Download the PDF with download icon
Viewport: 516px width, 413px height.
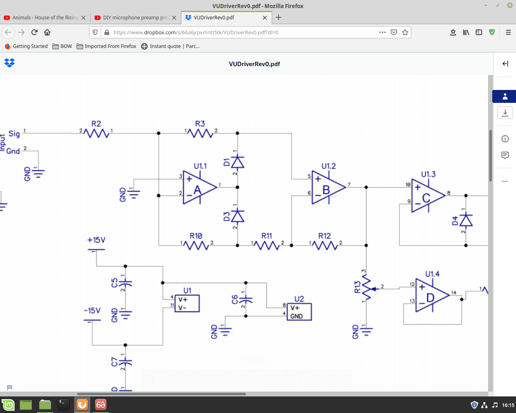pos(505,113)
